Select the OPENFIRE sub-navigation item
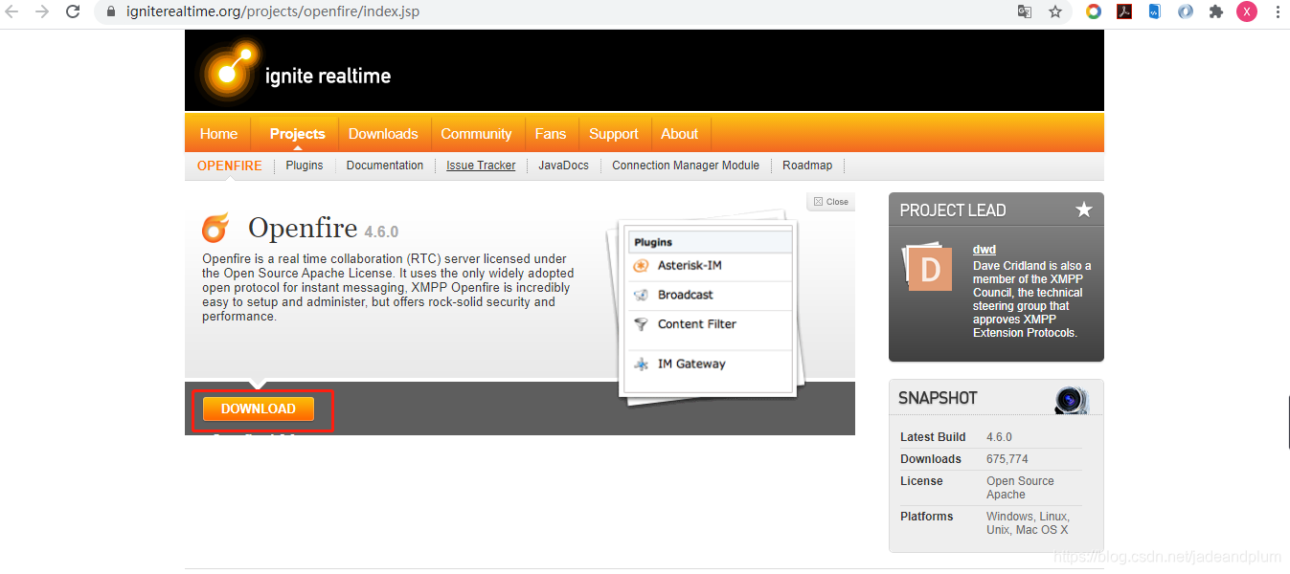 pos(230,166)
